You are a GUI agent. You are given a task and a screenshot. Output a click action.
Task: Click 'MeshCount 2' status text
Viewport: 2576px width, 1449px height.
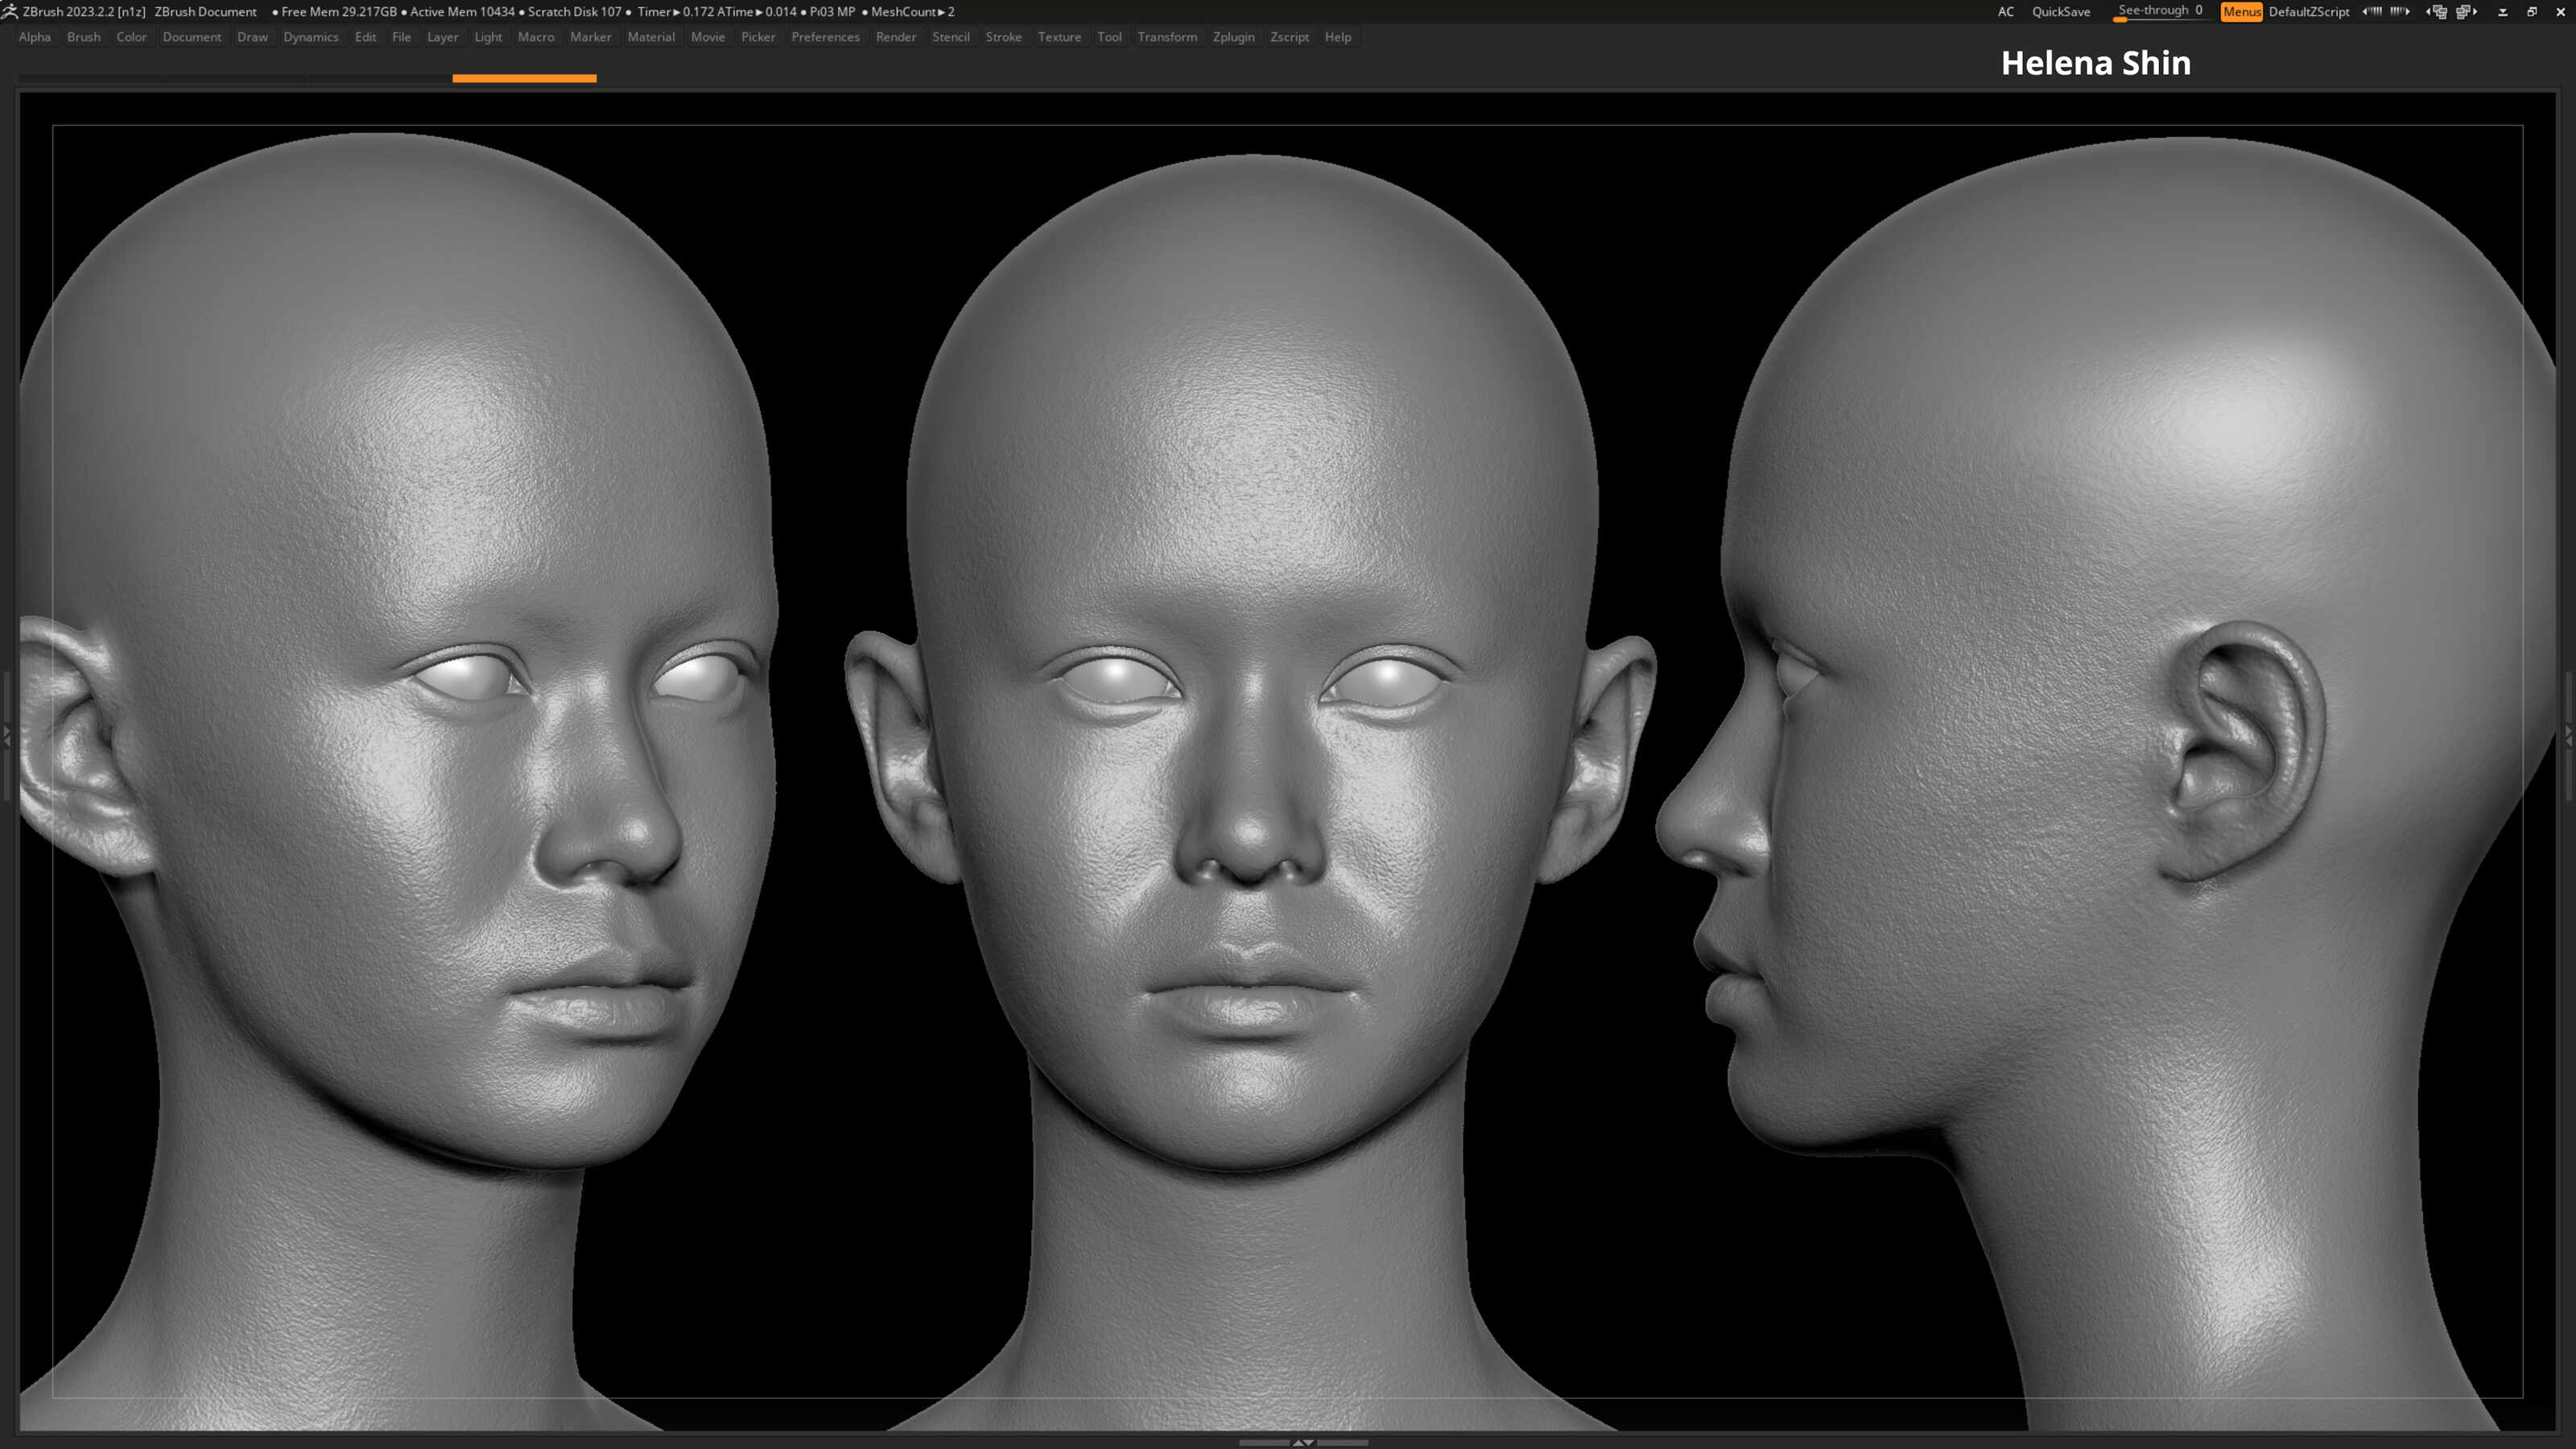912,11
